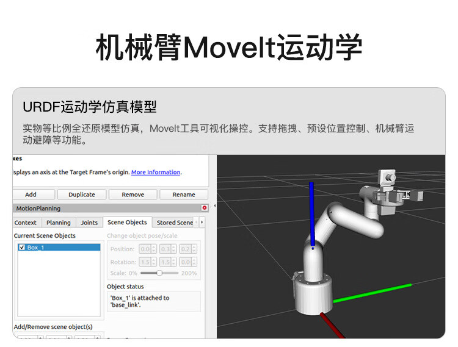Click the Duplicate display button
The height and width of the screenshot is (347, 458).
[82, 195]
